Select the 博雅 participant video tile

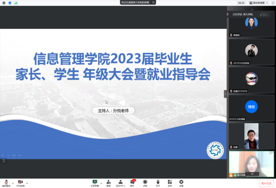(251, 108)
